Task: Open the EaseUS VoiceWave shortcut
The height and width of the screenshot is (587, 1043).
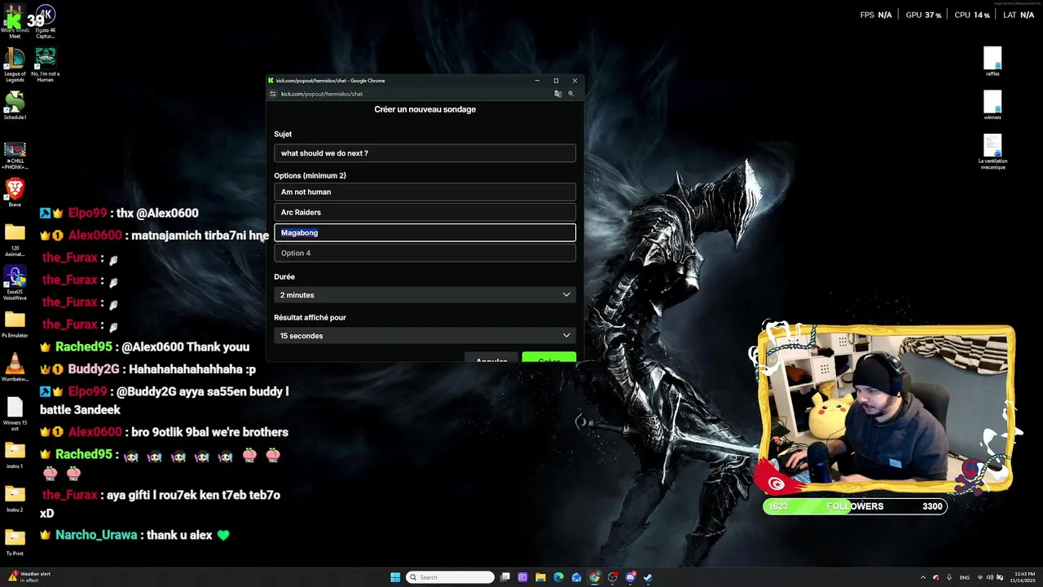Action: point(15,281)
